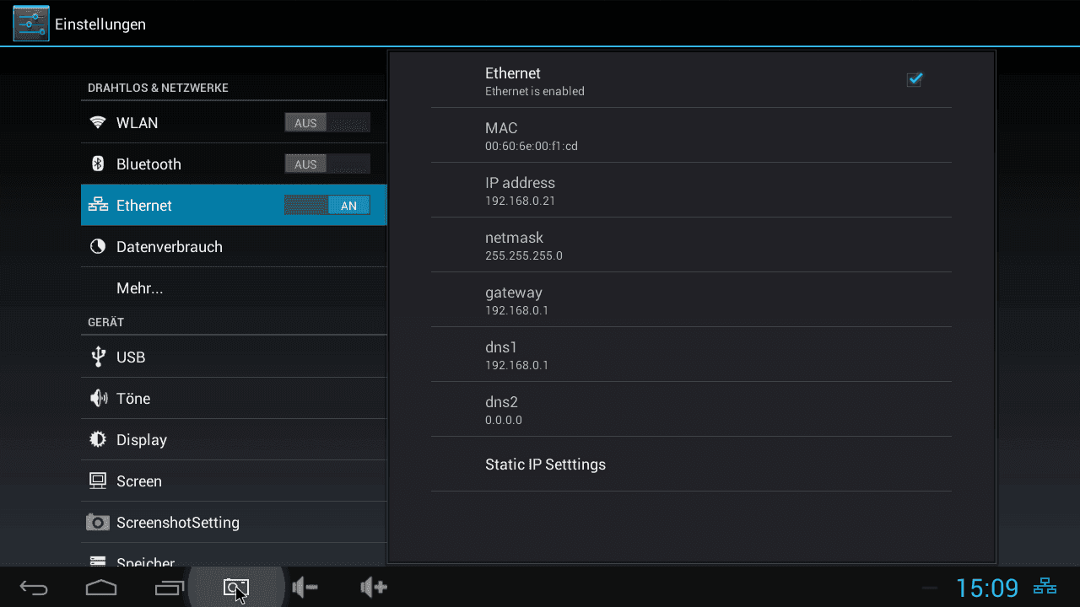1080x607 pixels.
Task: Click the Ethernet network icon in the sidebar
Action: [98, 205]
